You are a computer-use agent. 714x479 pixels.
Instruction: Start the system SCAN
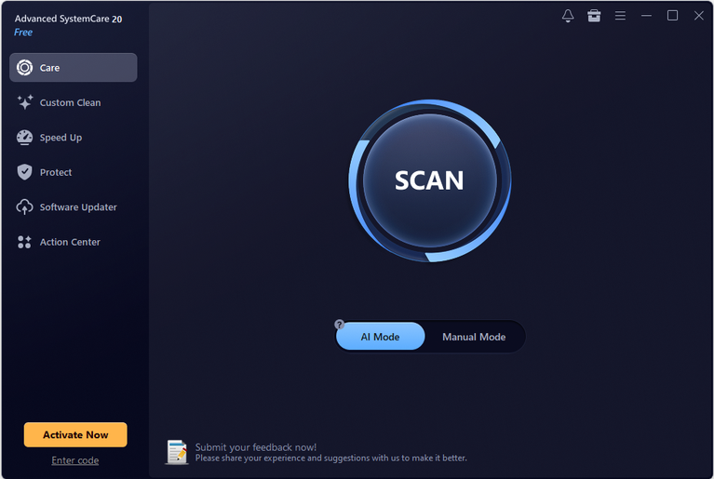pyautogui.click(x=429, y=180)
